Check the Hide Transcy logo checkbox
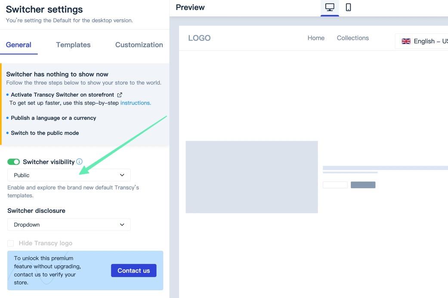 pyautogui.click(x=11, y=243)
